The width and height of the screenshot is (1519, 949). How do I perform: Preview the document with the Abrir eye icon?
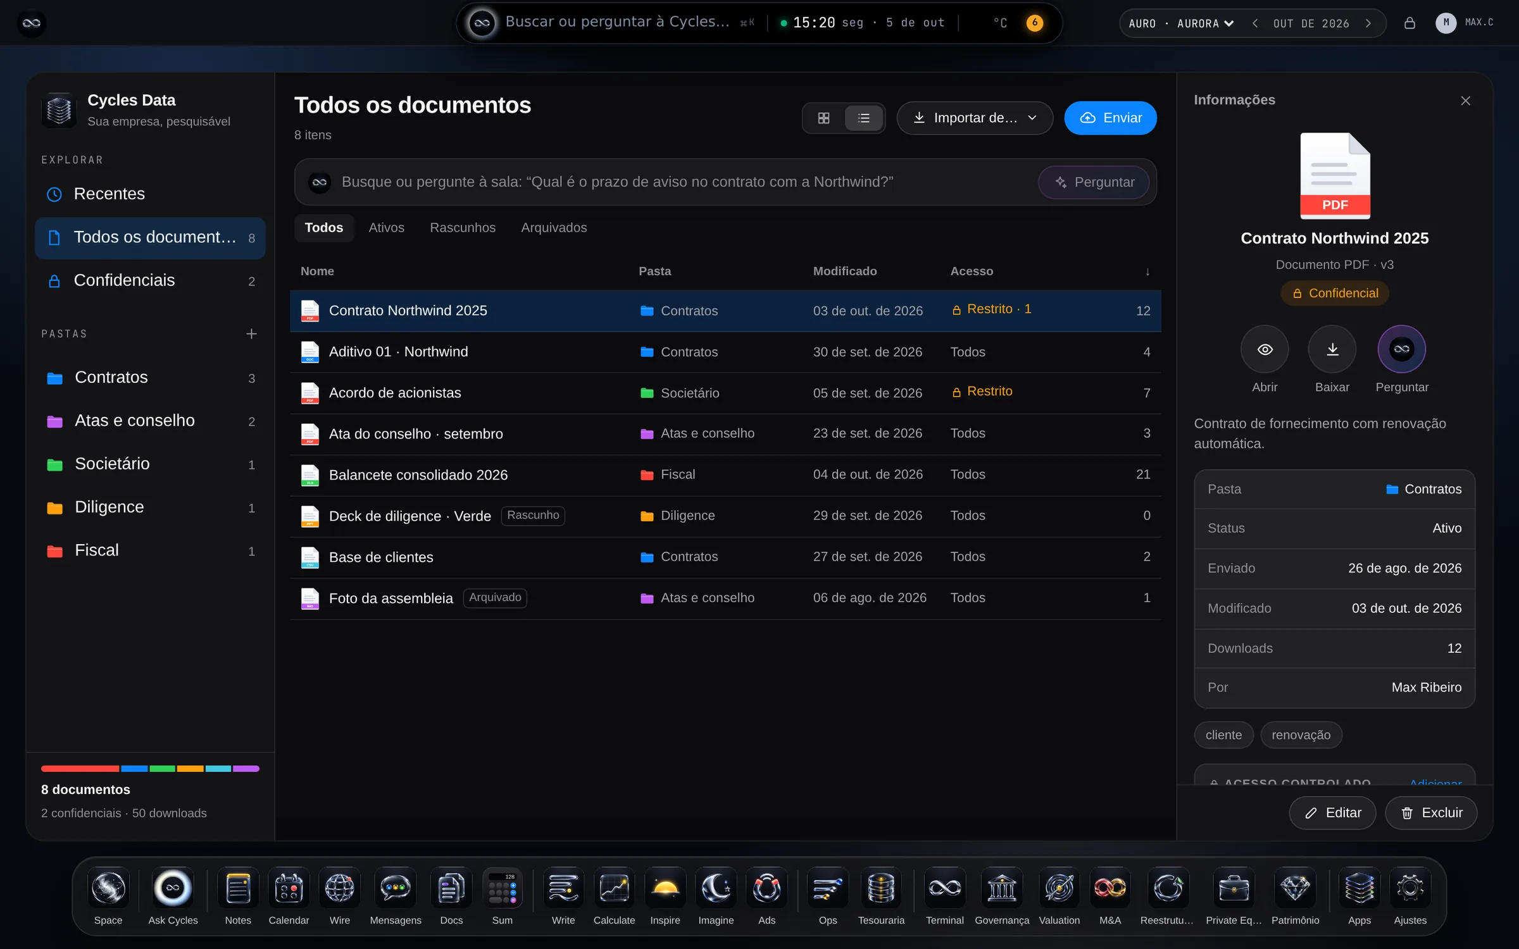coord(1264,349)
